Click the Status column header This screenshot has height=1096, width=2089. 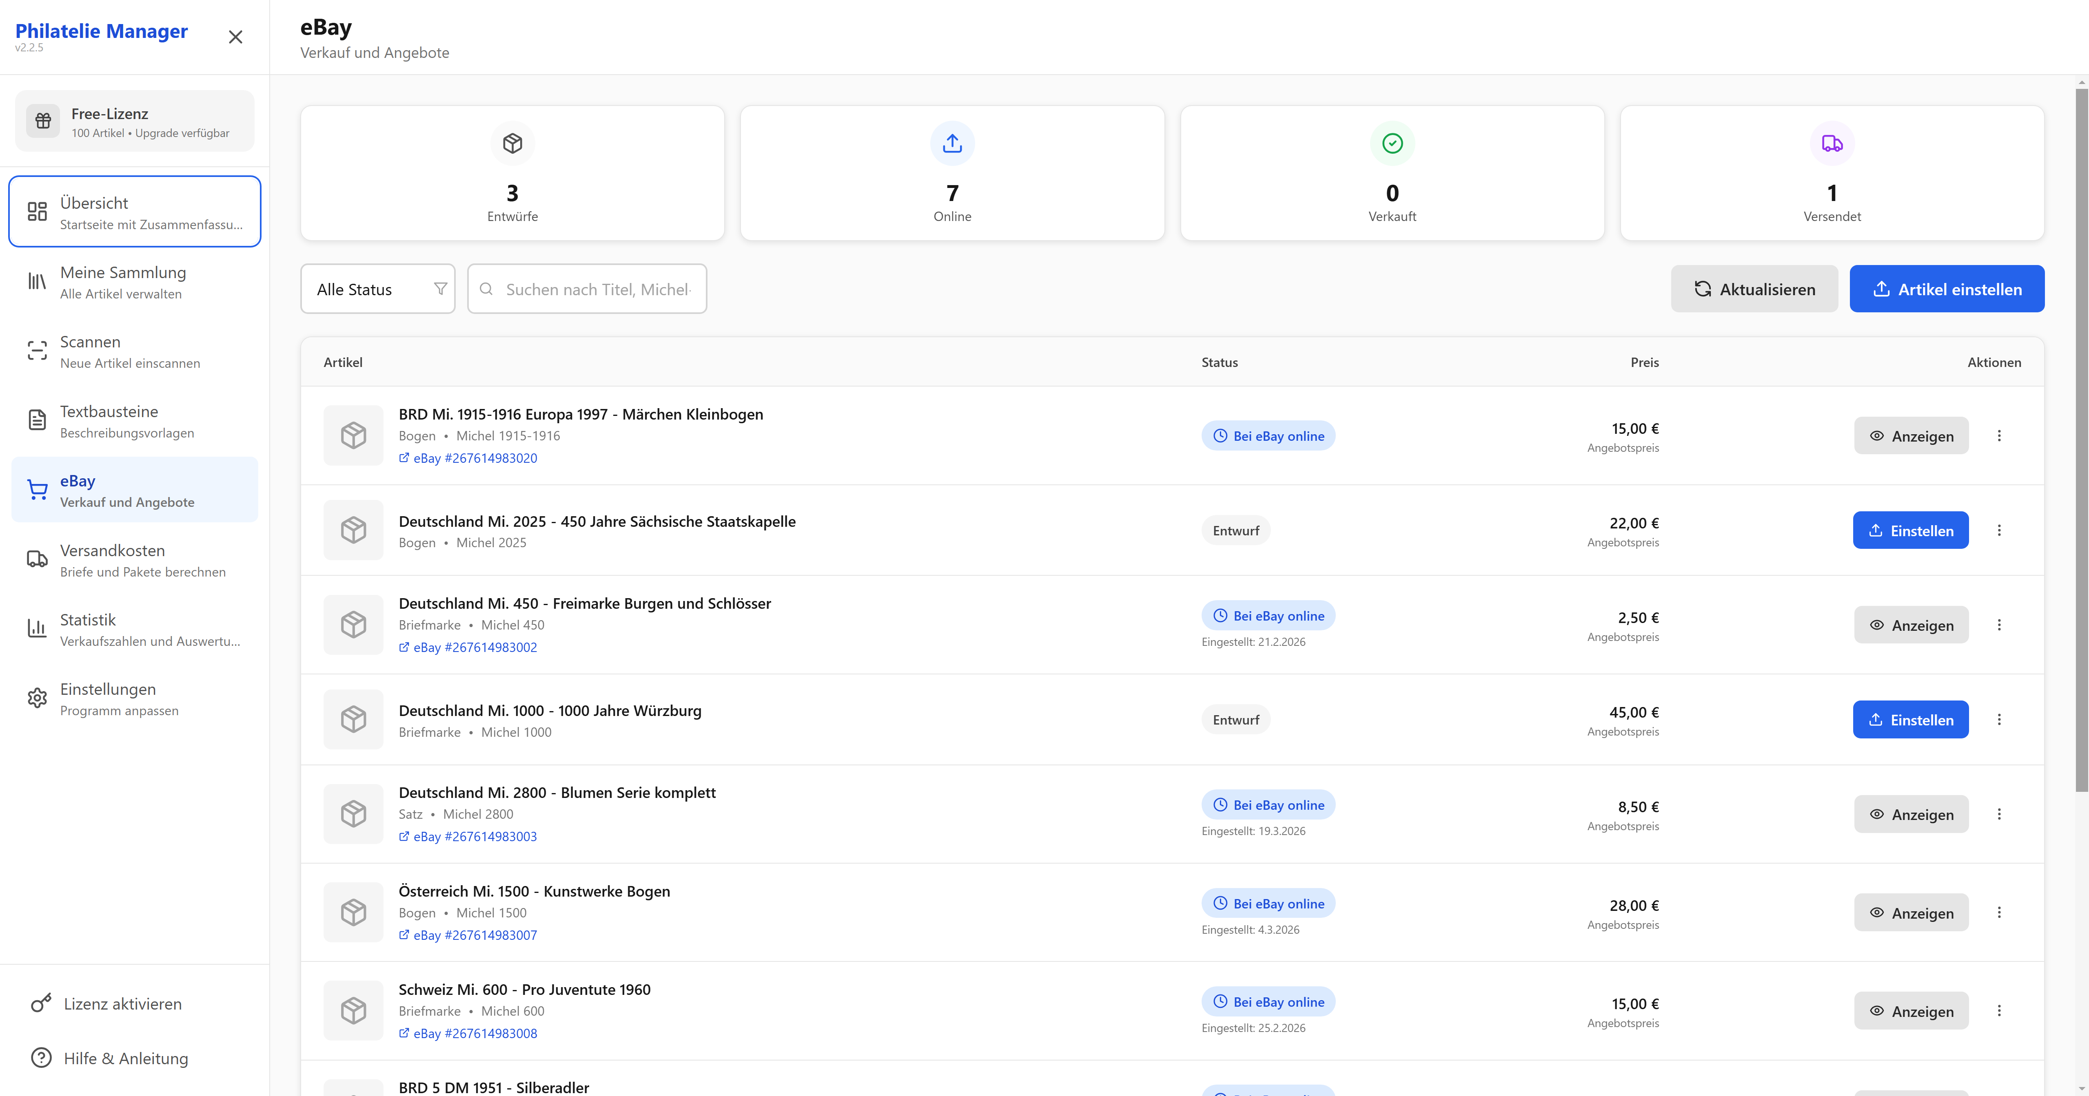click(1220, 362)
